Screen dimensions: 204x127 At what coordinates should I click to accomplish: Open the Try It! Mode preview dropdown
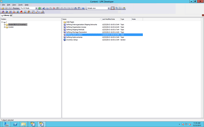[36, 8]
